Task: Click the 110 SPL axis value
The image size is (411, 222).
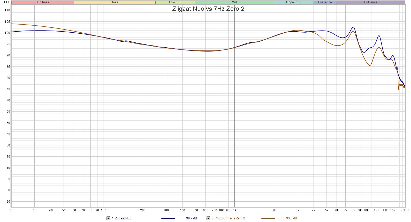Action: tap(7, 10)
